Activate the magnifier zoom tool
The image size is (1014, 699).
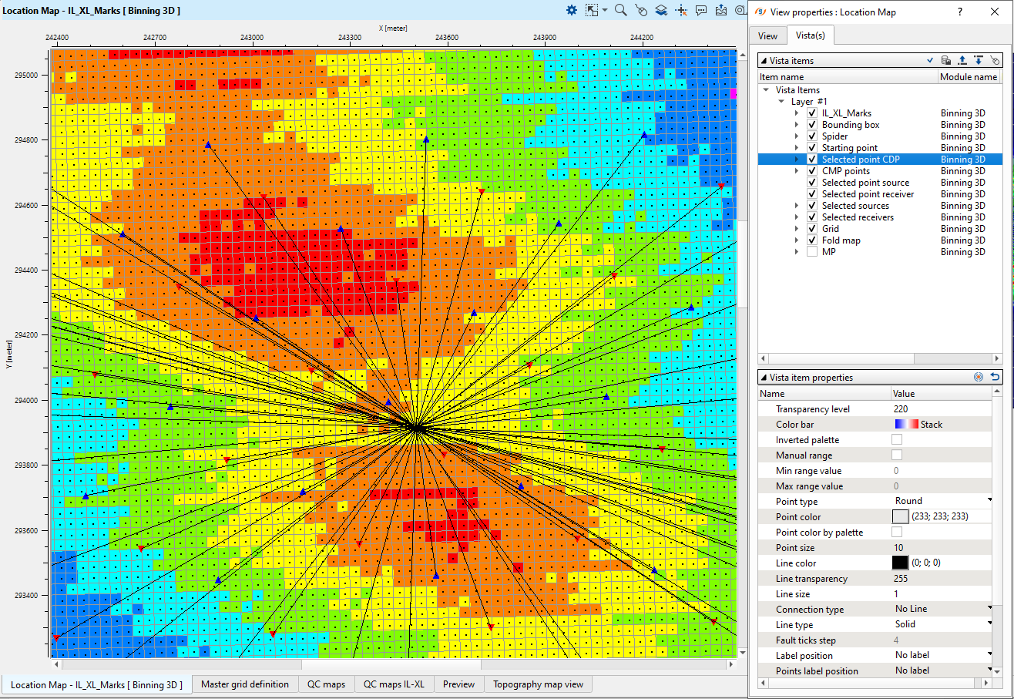[621, 10]
